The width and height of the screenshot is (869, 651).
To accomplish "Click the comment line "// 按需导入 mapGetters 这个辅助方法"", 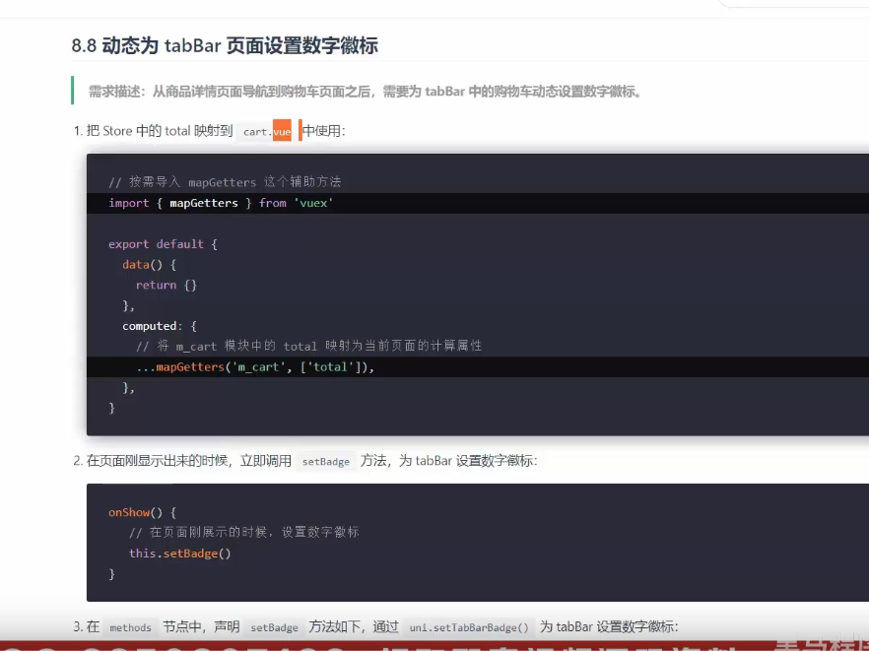I will pyautogui.click(x=225, y=182).
